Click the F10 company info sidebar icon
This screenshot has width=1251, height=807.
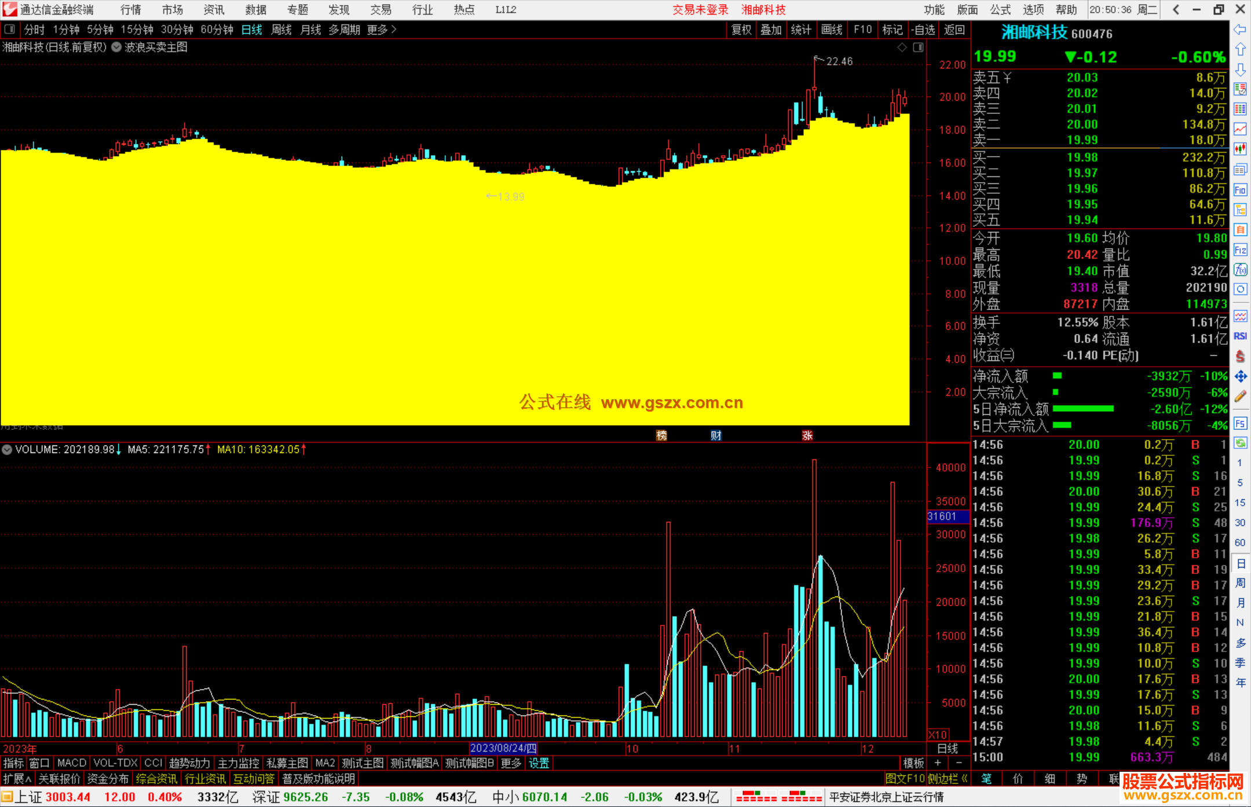1240,190
